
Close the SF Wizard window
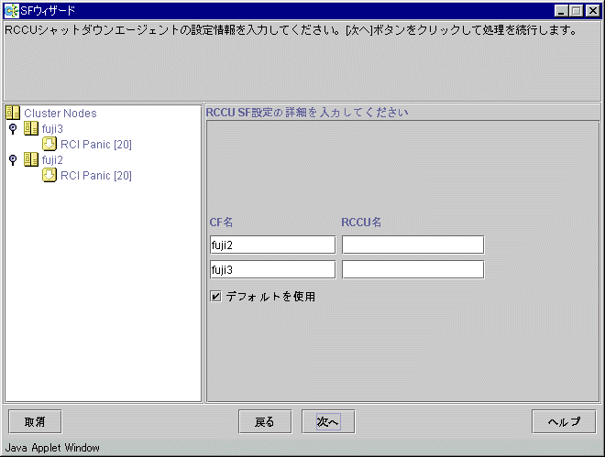(x=592, y=11)
